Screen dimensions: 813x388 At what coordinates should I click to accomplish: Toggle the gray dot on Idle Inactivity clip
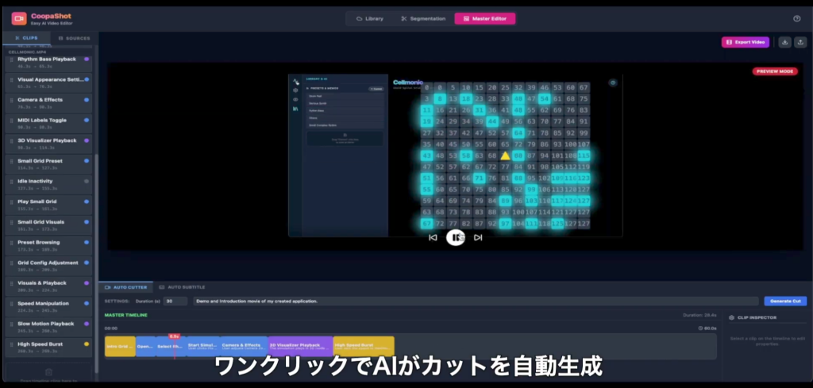pyautogui.click(x=86, y=182)
